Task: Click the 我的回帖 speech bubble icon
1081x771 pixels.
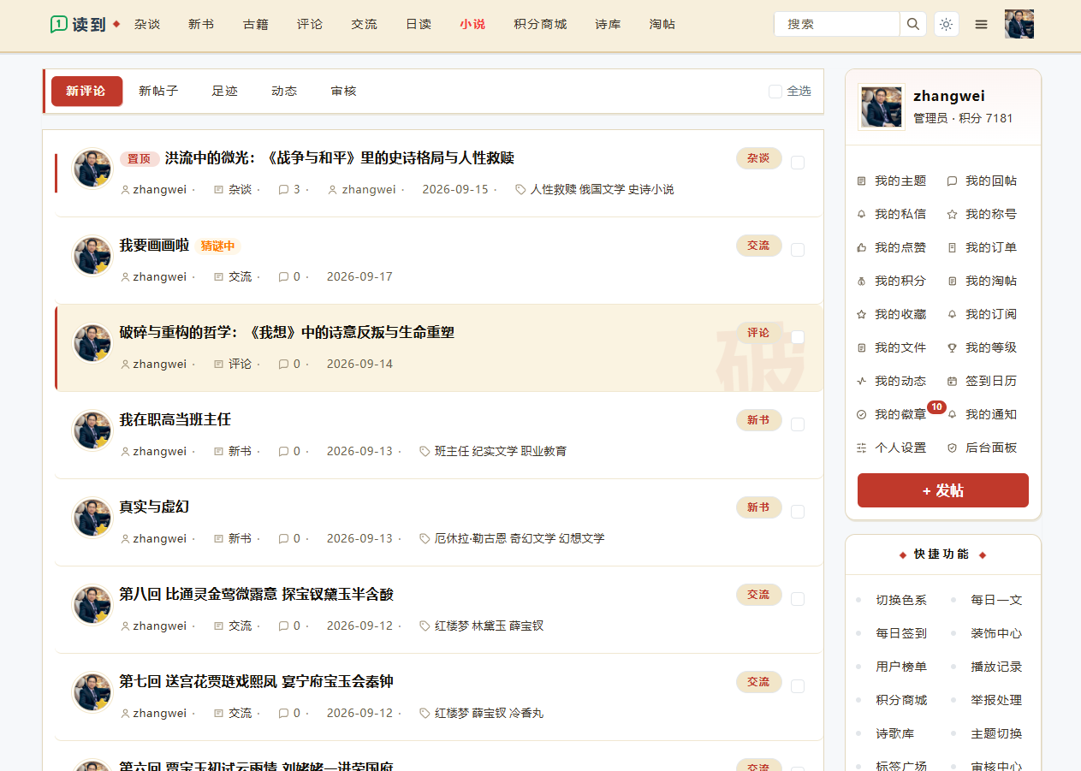Action: point(952,181)
